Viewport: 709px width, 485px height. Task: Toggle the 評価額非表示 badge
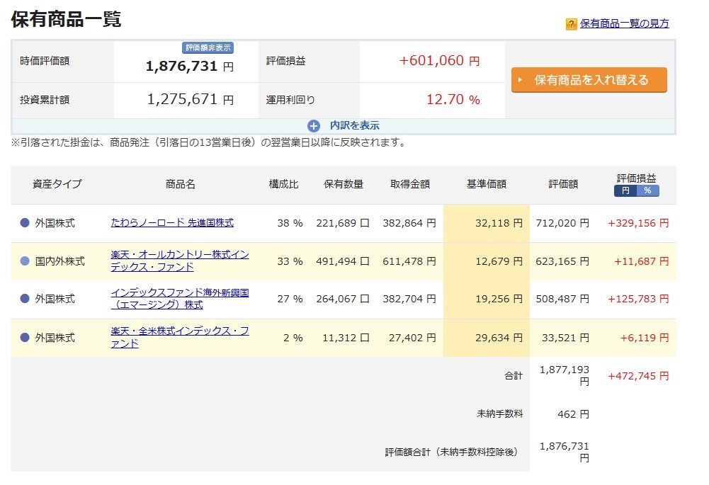pos(208,47)
